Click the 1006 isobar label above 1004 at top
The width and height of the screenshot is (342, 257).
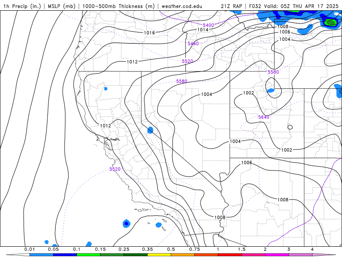(x=285, y=32)
